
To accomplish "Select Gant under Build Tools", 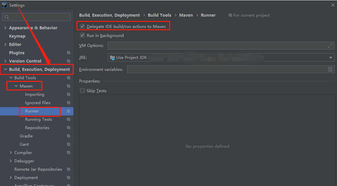I will click(24, 144).
